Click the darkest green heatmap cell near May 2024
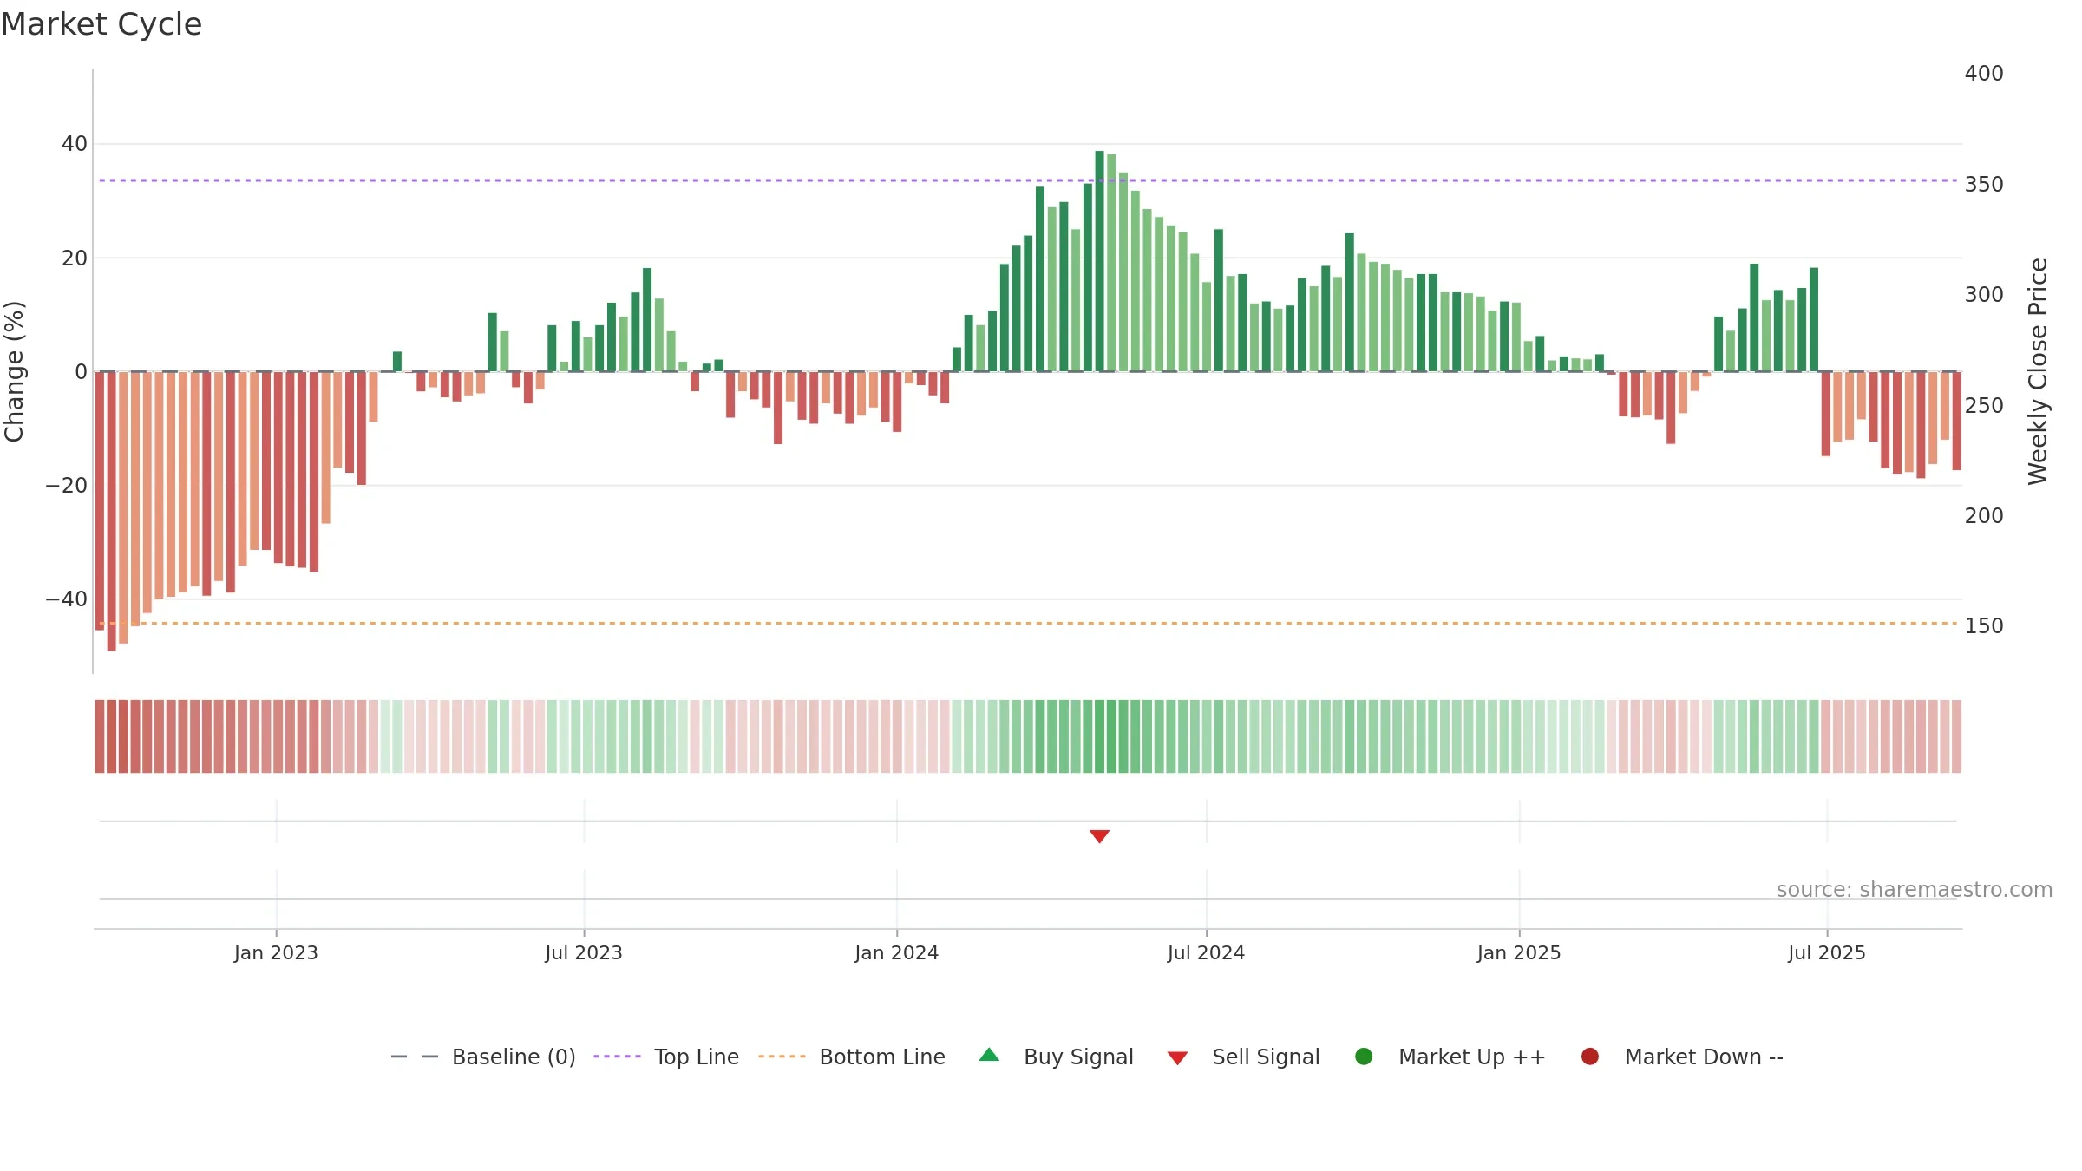 1099,736
